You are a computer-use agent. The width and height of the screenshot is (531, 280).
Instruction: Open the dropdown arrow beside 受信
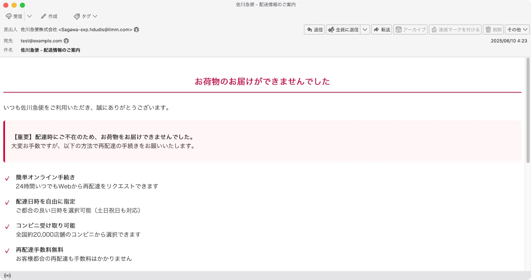(x=29, y=16)
